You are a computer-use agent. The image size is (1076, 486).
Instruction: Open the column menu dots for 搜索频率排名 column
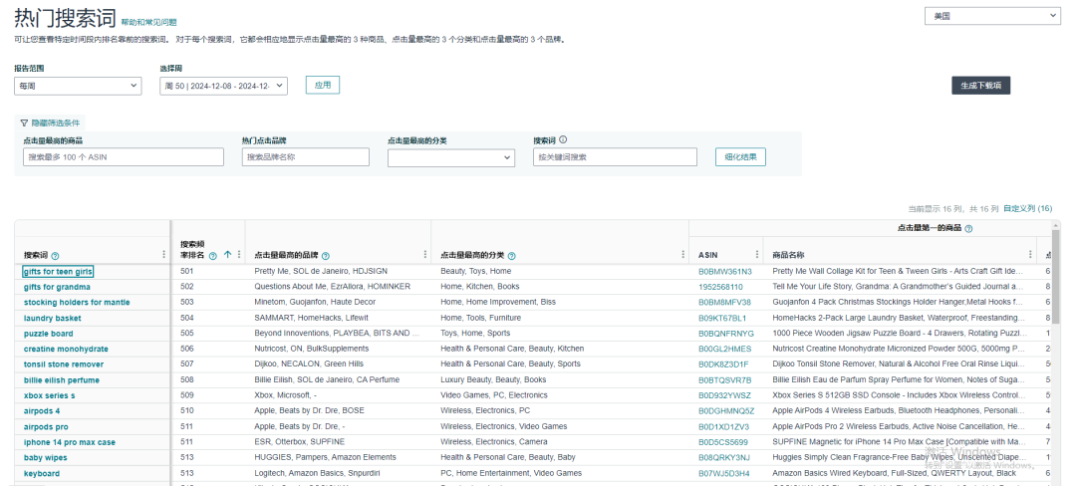[239, 254]
